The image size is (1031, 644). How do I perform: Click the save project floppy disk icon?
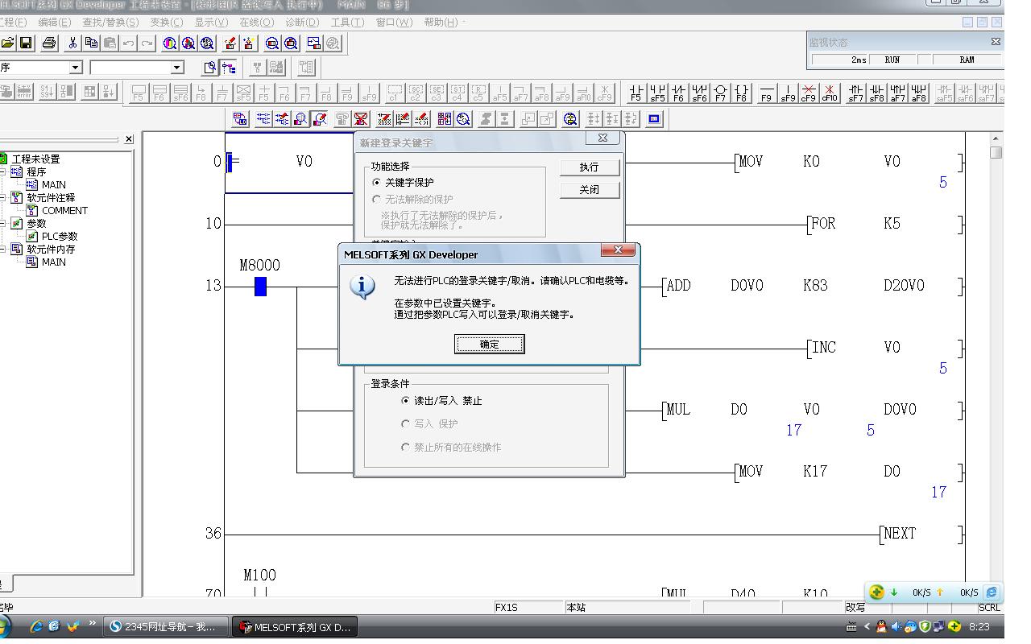[26, 43]
